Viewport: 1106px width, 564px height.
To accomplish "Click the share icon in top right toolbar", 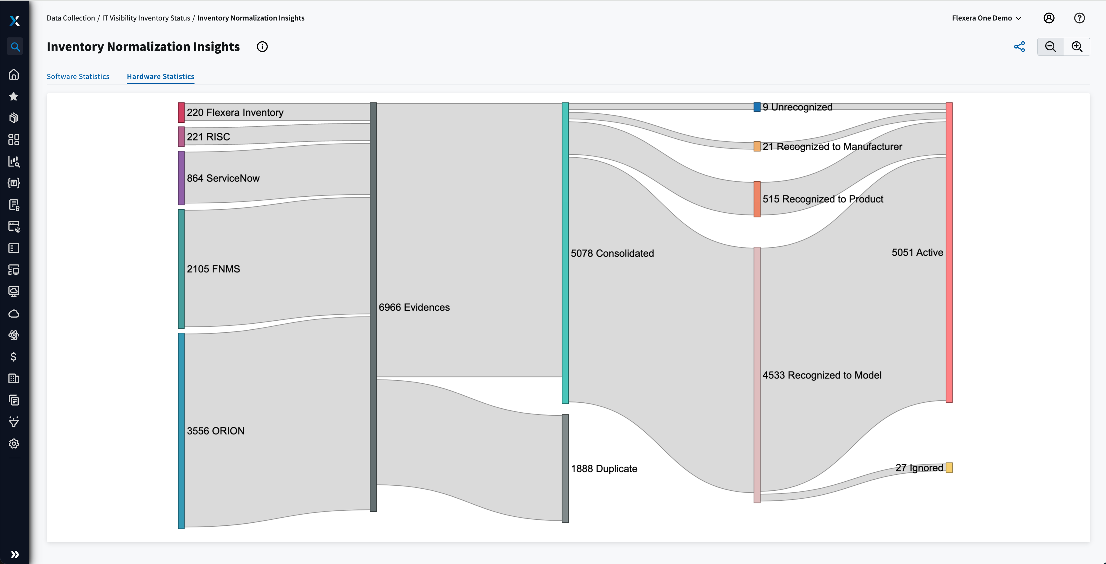I will (1020, 46).
